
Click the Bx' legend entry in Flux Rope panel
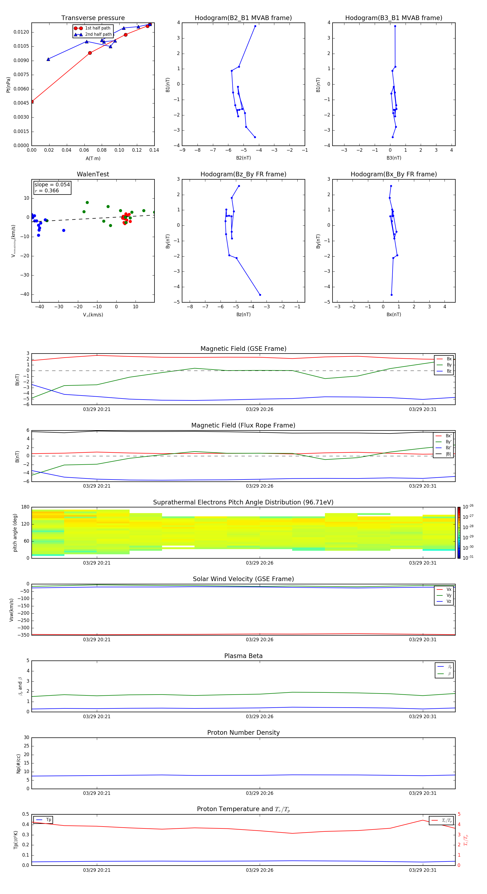point(443,436)
